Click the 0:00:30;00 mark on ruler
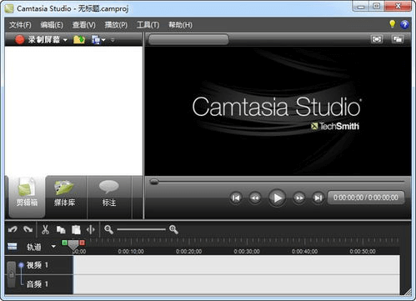This screenshot has height=301, width=416. point(247,252)
